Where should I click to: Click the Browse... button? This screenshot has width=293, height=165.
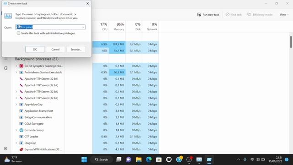coord(76,49)
